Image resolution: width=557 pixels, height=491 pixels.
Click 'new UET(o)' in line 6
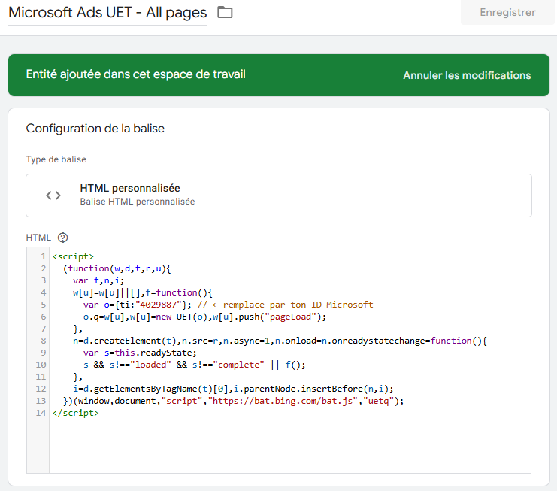click(181, 317)
